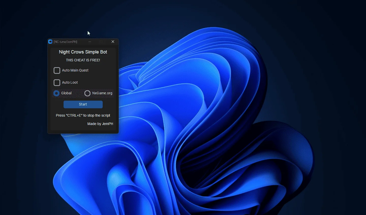Image resolution: width=366 pixels, height=215 pixels.
Task: Enable the Auto Main Quest checkbox
Action: coord(57,70)
